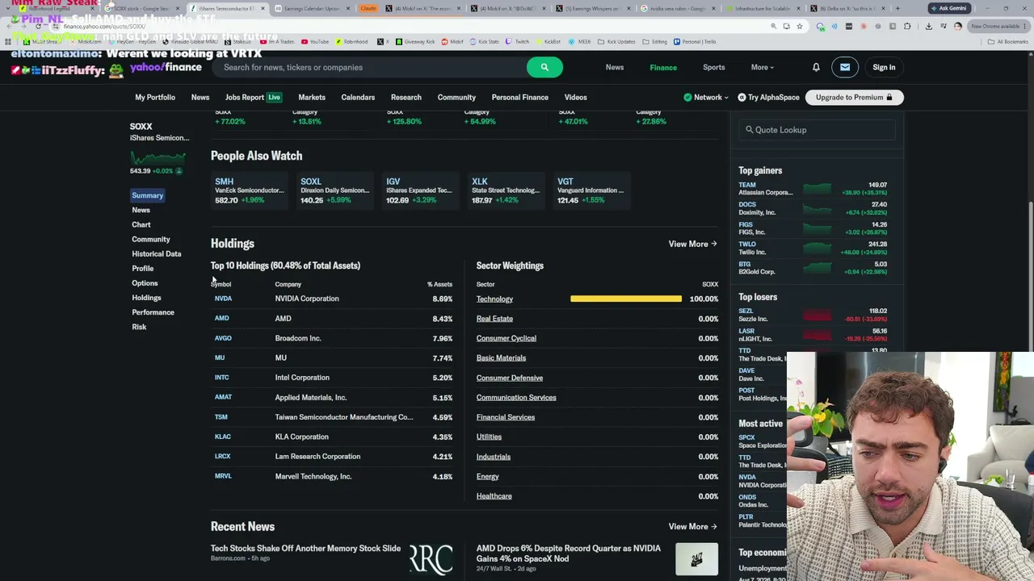Open the Technology sector link

494,299
